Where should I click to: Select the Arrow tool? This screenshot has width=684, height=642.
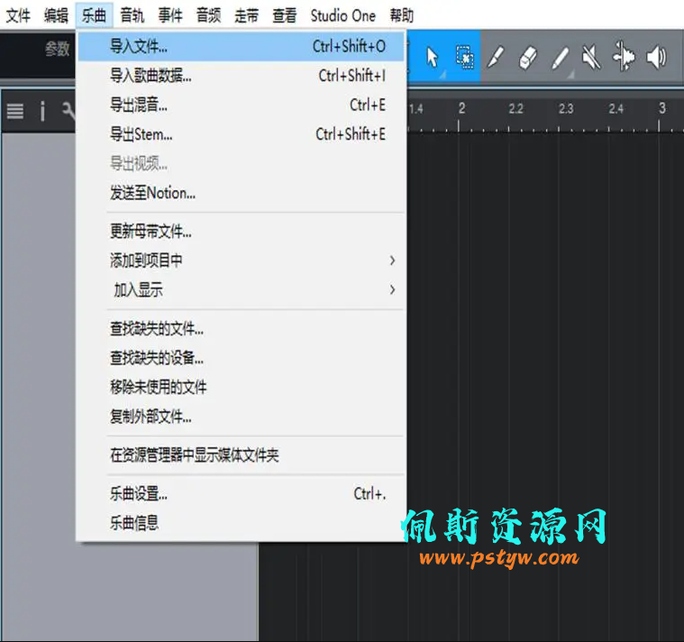click(x=432, y=57)
